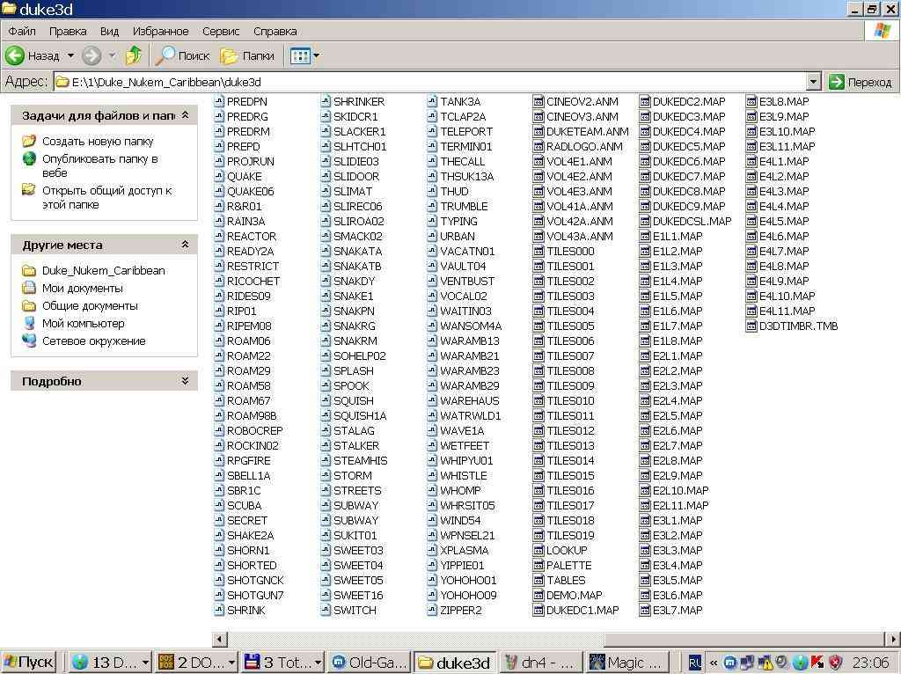Select the SHRINKER sound file icon

(x=326, y=102)
